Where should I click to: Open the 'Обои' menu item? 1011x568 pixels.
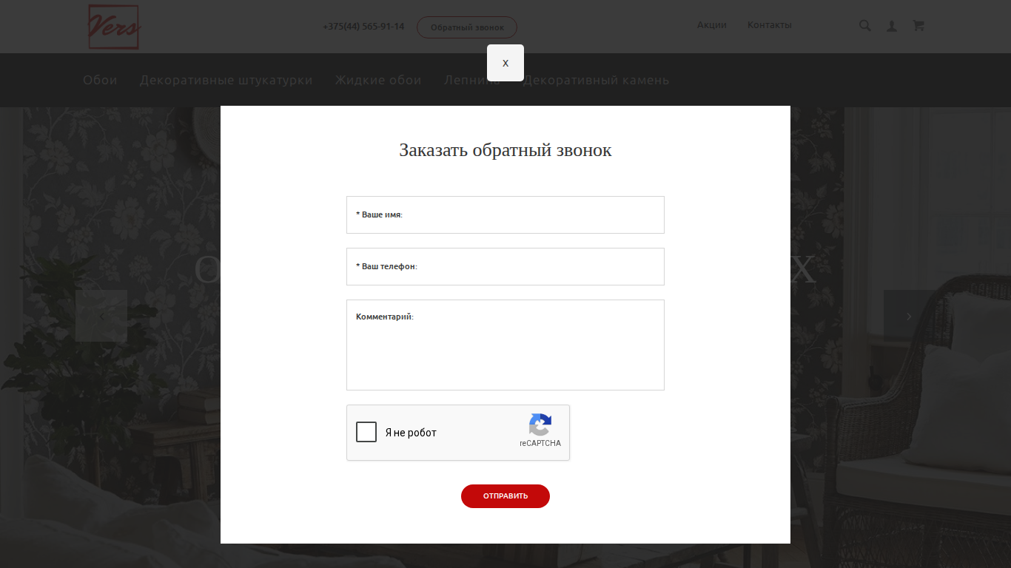(x=100, y=80)
